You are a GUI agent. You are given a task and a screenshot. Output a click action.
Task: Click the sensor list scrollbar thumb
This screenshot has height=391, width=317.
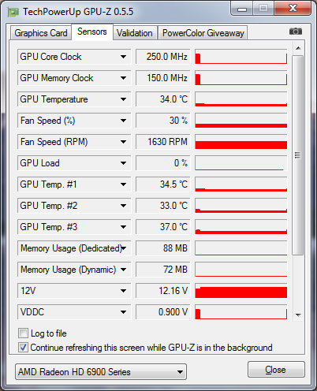(x=298, y=155)
